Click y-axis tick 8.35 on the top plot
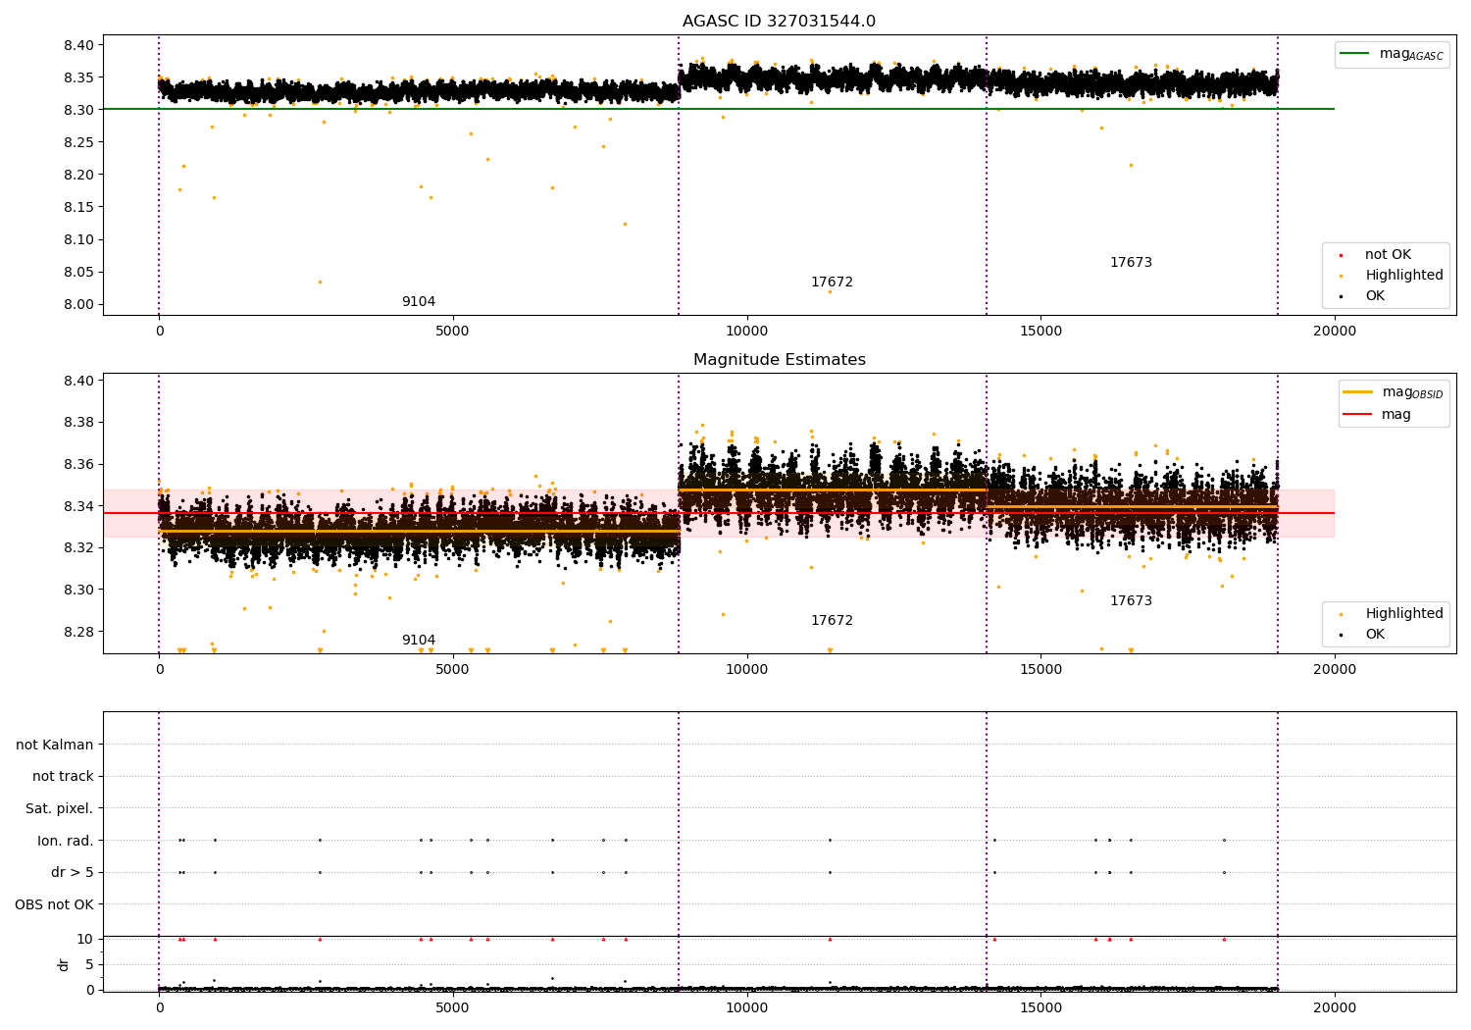Screen dimensions: 1471x1030 [x=79, y=77]
